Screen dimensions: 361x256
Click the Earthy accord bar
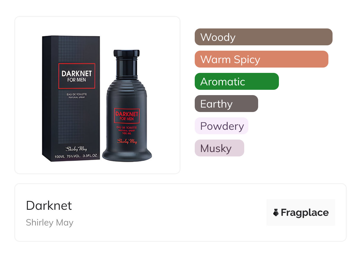pyautogui.click(x=226, y=104)
